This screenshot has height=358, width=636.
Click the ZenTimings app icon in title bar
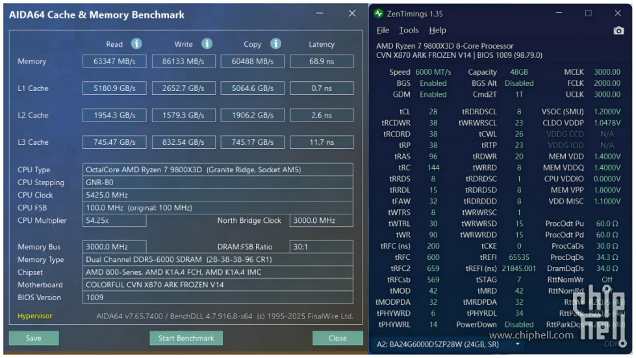pos(379,14)
